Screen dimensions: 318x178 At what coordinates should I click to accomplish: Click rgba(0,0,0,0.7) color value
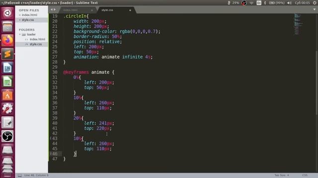pyautogui.click(x=139, y=32)
